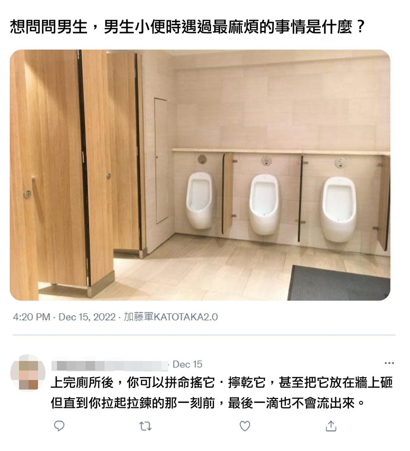Click the middle urinal in the photo
The width and height of the screenshot is (410, 451).
pos(264,204)
